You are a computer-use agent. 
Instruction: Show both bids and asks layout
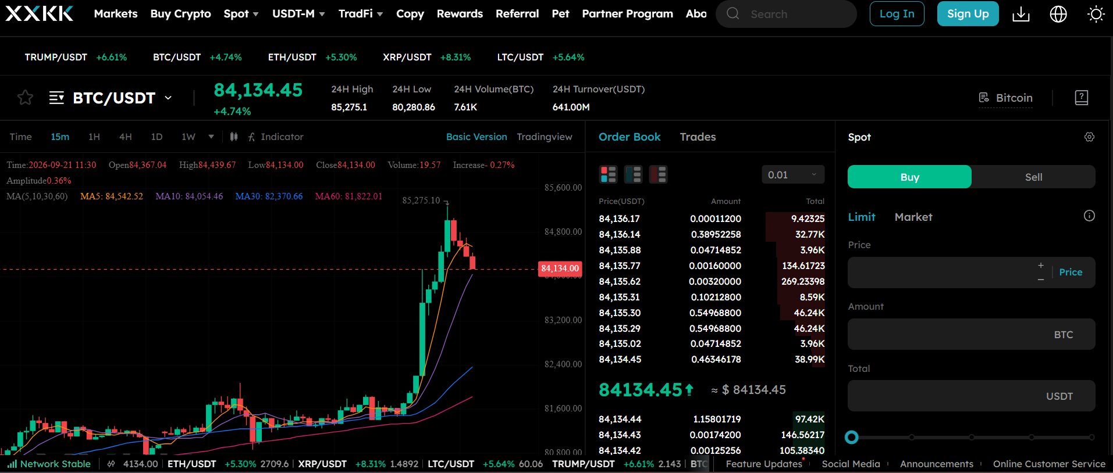[609, 174]
